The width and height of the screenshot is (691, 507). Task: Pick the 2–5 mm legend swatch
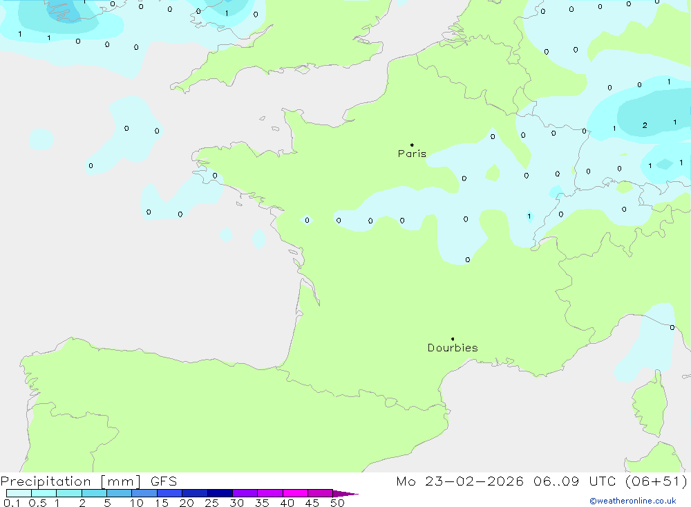click(x=94, y=493)
